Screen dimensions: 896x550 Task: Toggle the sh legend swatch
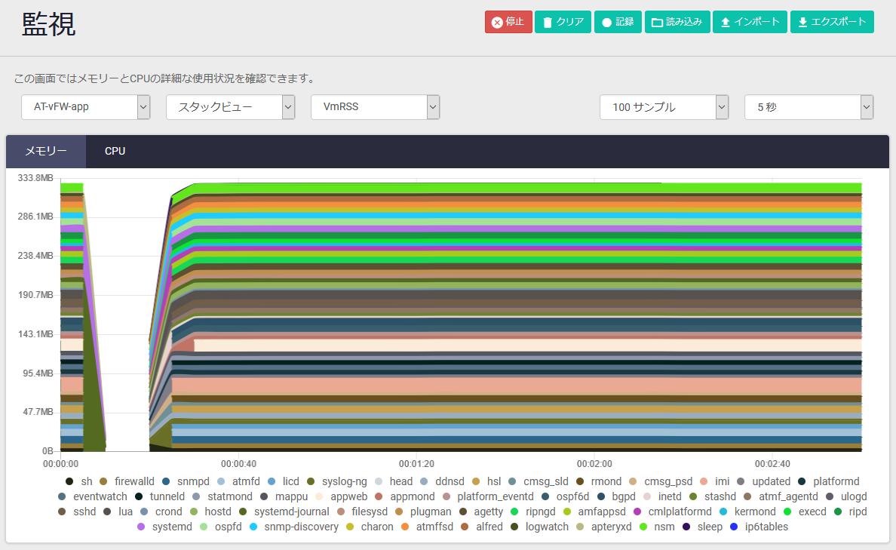point(69,481)
